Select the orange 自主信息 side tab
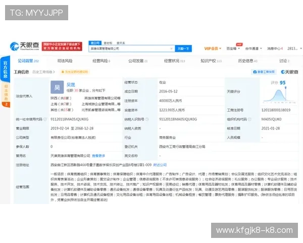The height and width of the screenshot is (243, 303). coord(6,95)
